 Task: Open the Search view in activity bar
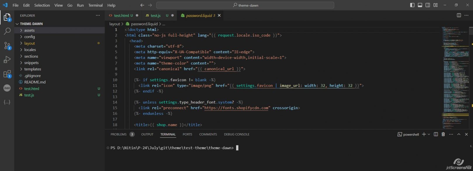point(7,31)
